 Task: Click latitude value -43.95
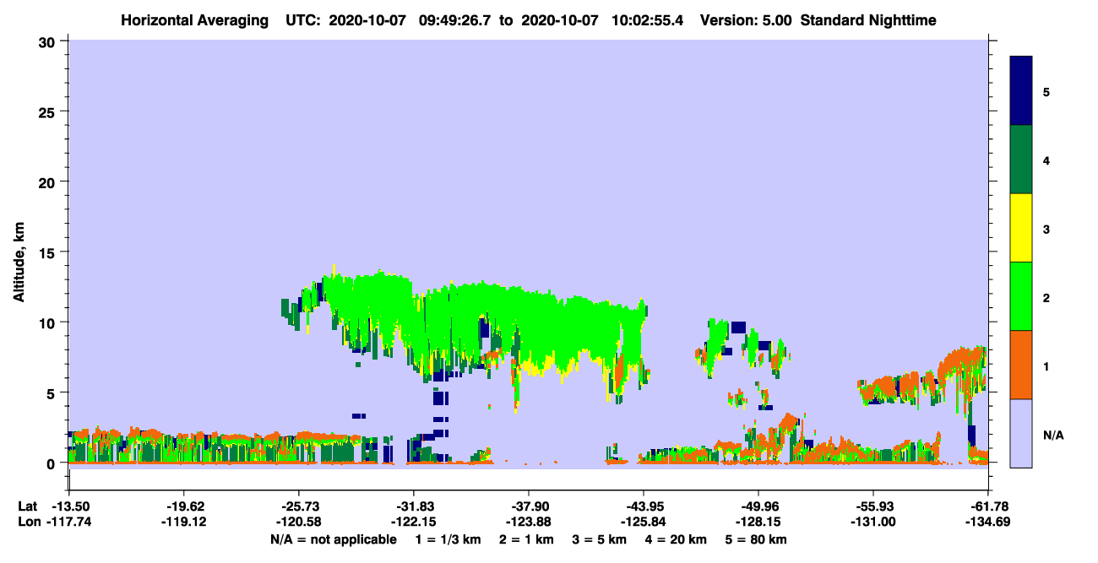644,506
